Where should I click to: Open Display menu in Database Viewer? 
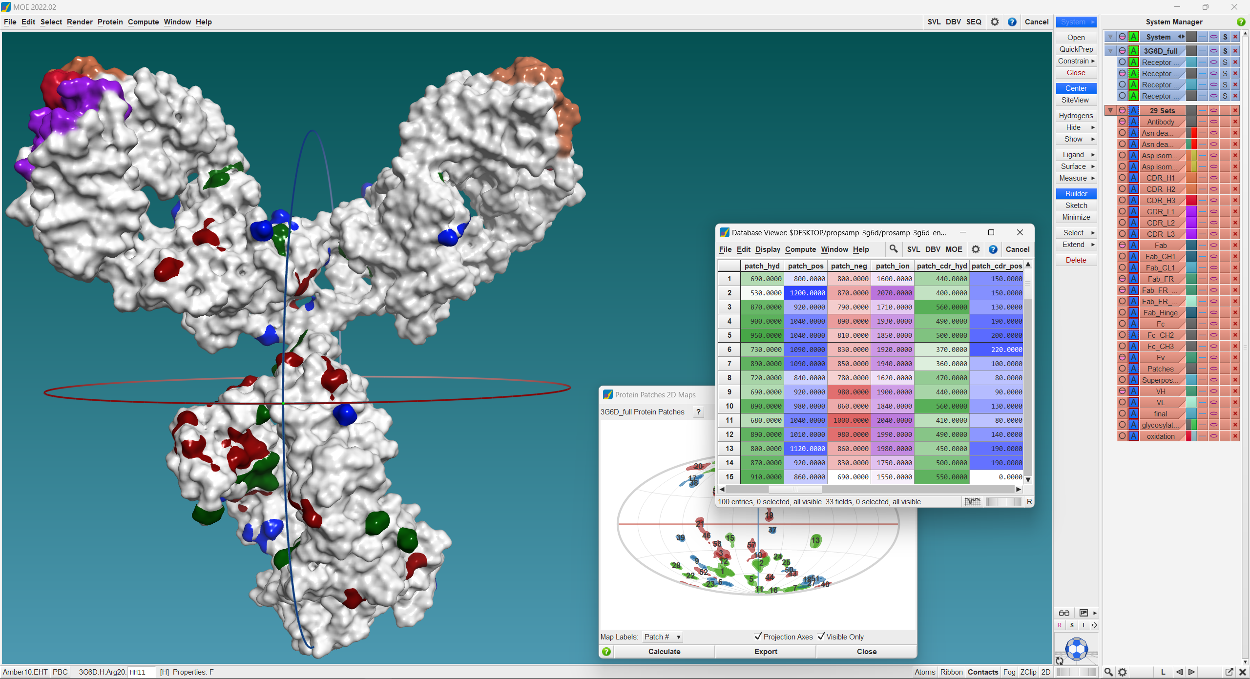pyautogui.click(x=768, y=249)
